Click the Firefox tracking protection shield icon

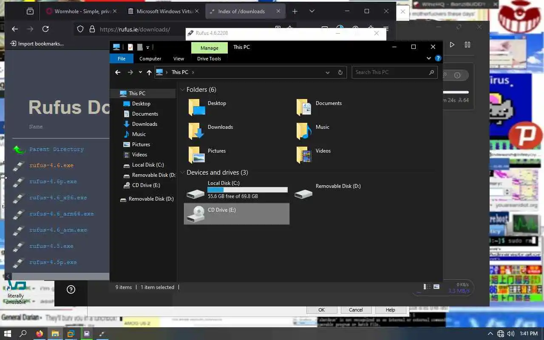pyautogui.click(x=80, y=29)
